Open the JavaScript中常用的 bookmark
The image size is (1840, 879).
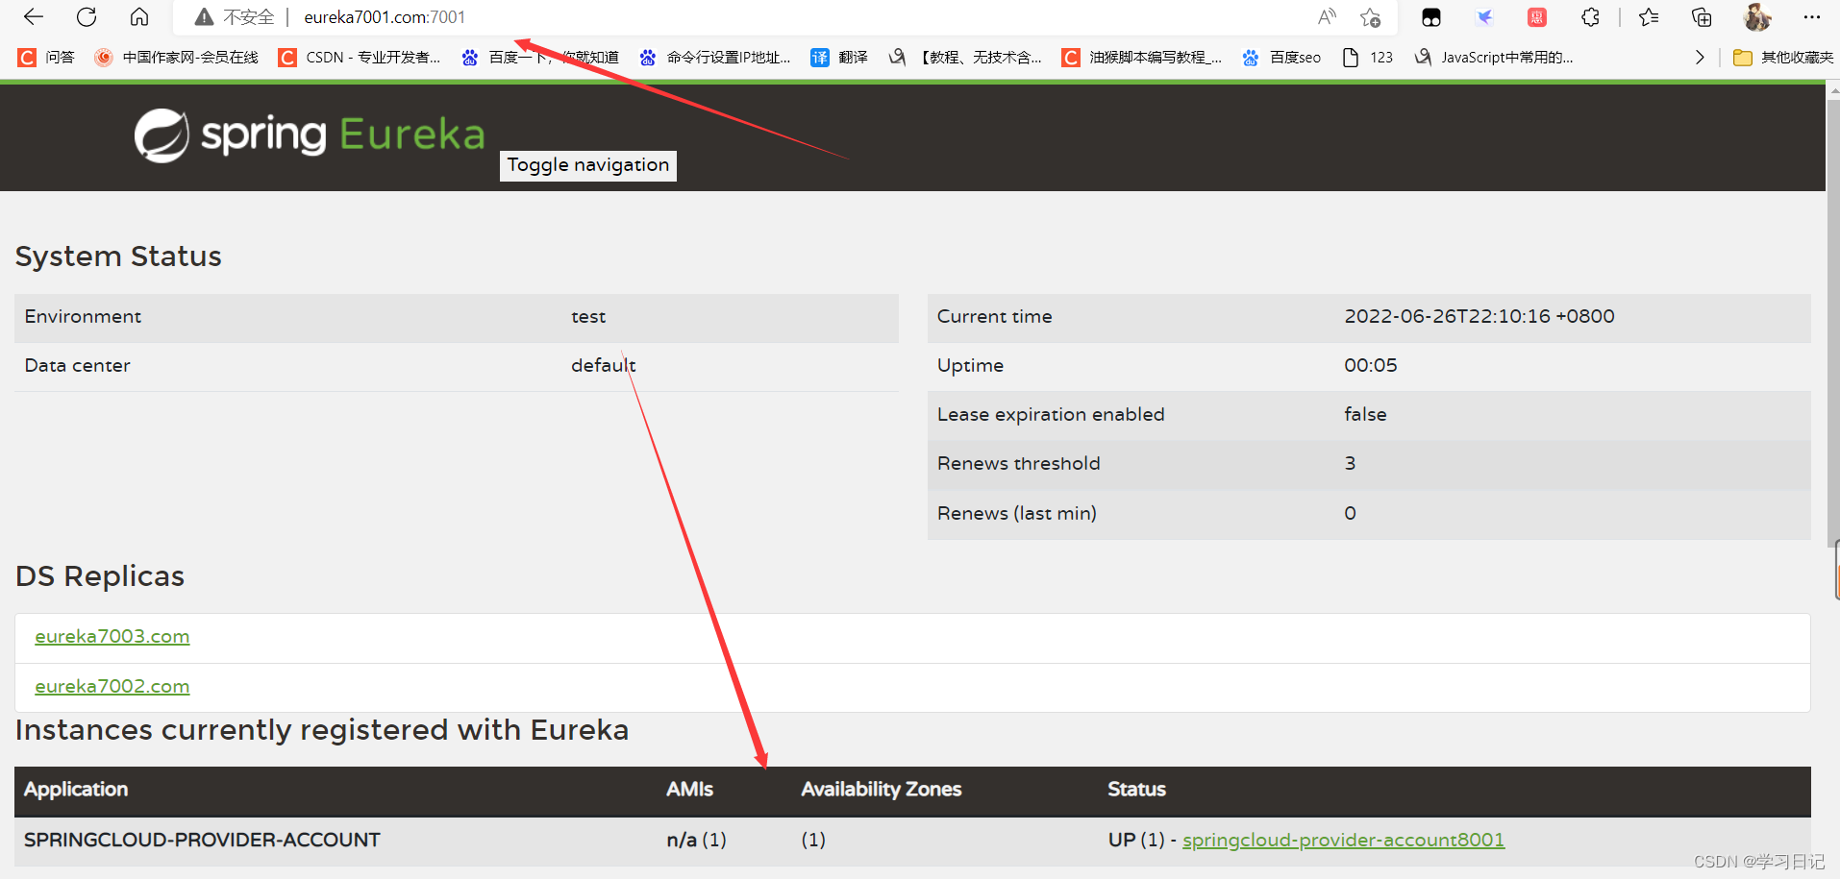pos(1494,58)
